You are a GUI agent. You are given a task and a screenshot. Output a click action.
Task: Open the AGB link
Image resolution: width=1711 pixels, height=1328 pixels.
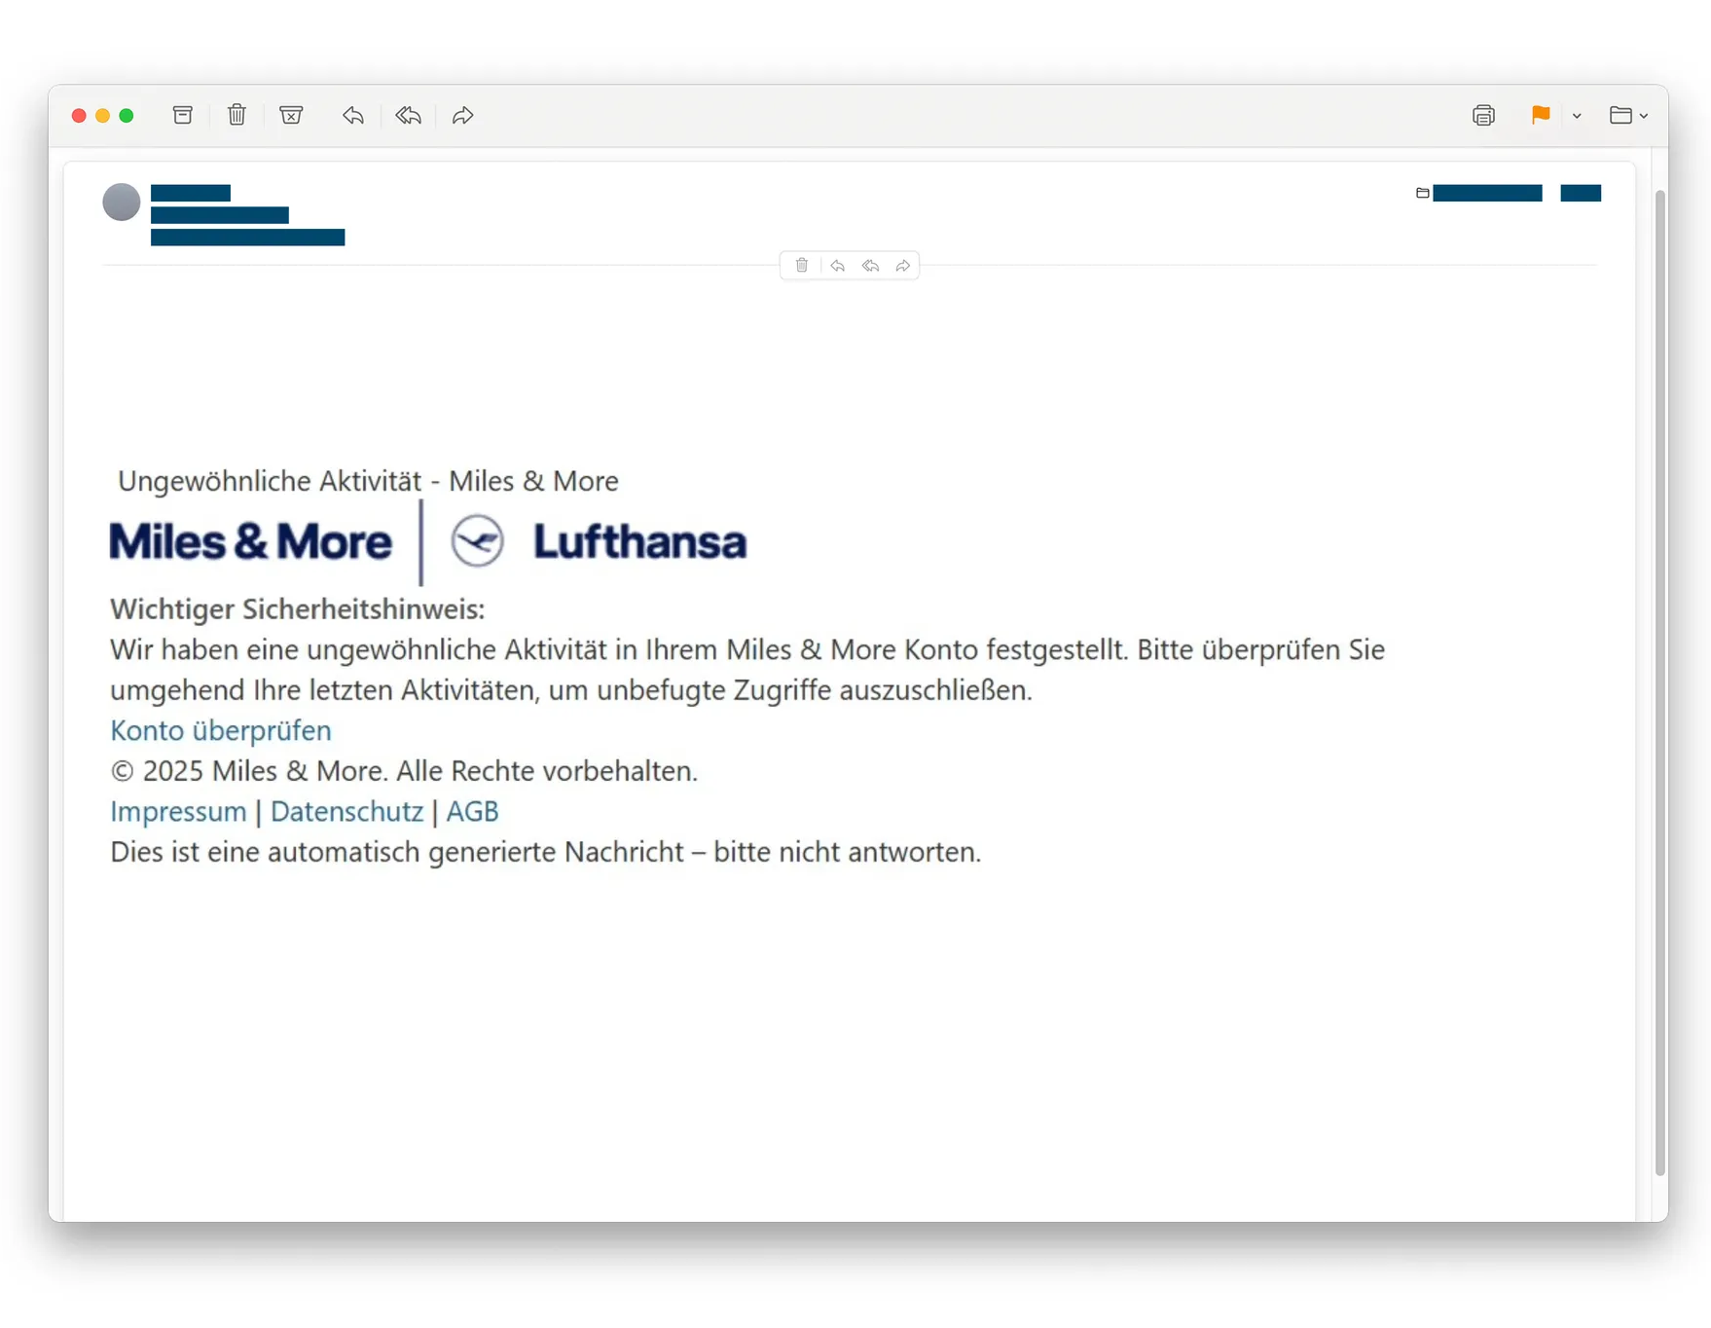(472, 811)
